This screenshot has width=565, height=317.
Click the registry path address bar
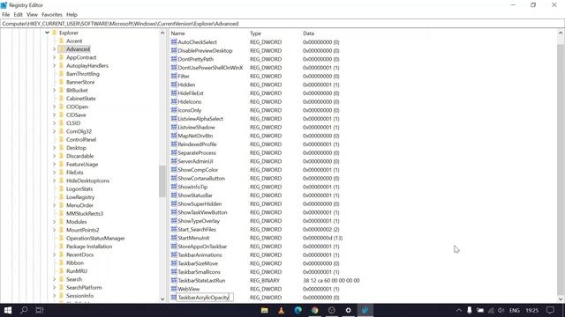click(282, 24)
